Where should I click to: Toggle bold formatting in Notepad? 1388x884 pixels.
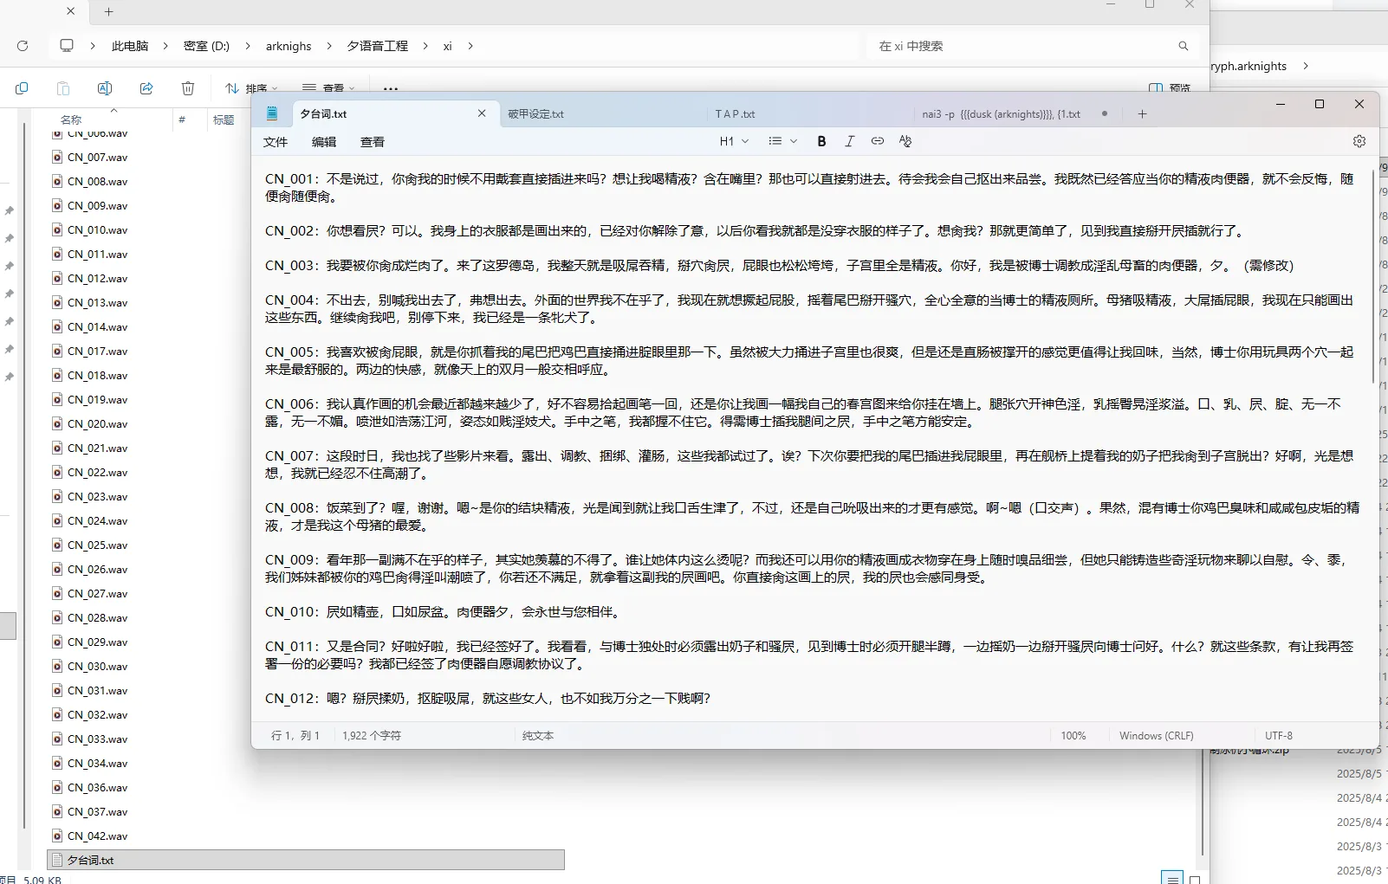(x=821, y=141)
